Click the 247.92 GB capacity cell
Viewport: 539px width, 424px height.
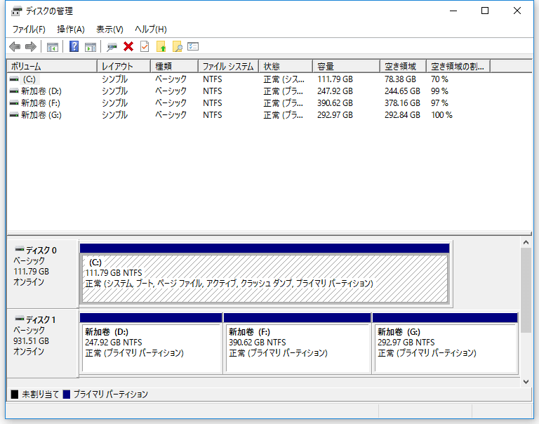point(335,91)
